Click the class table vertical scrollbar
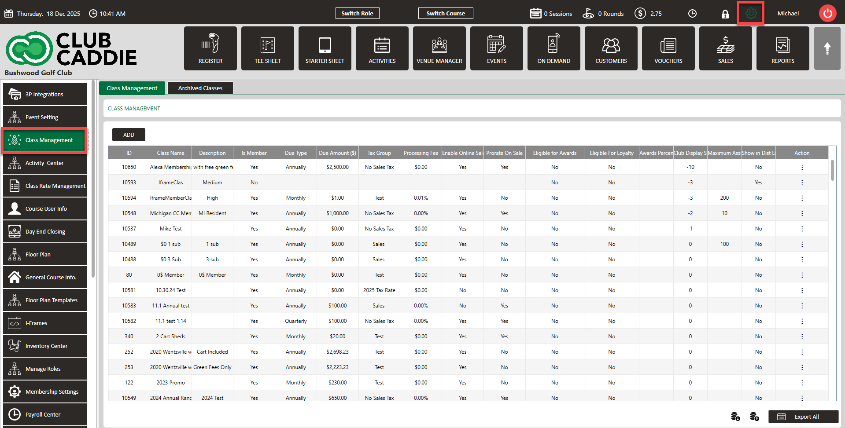 pyautogui.click(x=832, y=171)
